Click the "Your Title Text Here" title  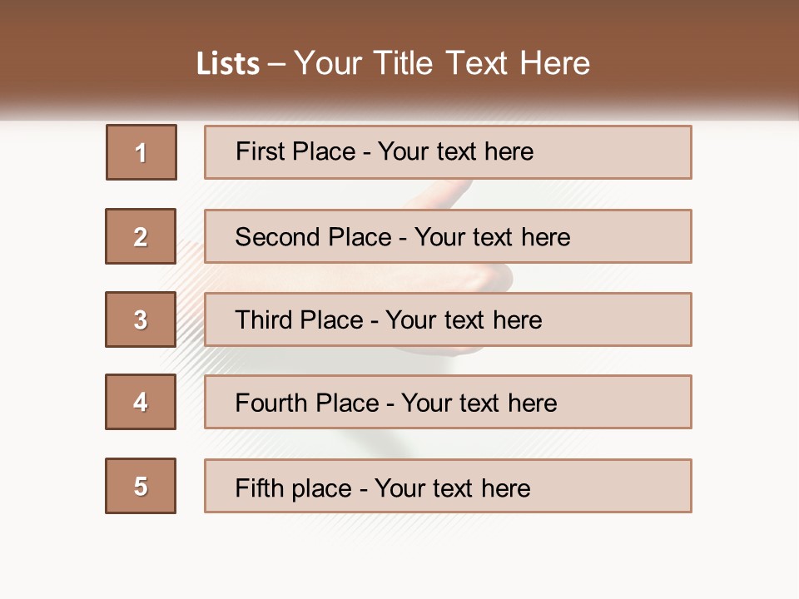442,63
